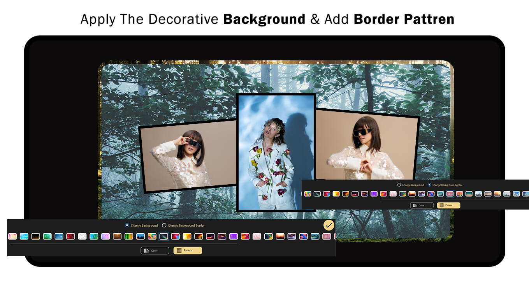This screenshot has width=529, height=282.
Task: Select the dark red glitter pattern swatch
Action: point(70,236)
